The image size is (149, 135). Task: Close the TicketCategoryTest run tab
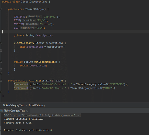click(27, 111)
